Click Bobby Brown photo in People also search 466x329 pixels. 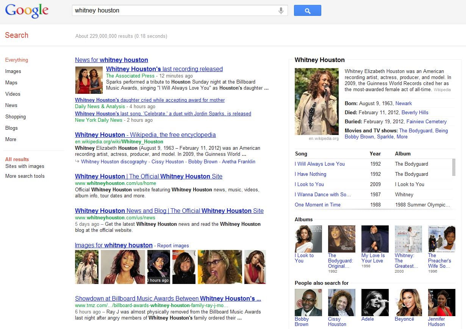pyautogui.click(x=308, y=303)
